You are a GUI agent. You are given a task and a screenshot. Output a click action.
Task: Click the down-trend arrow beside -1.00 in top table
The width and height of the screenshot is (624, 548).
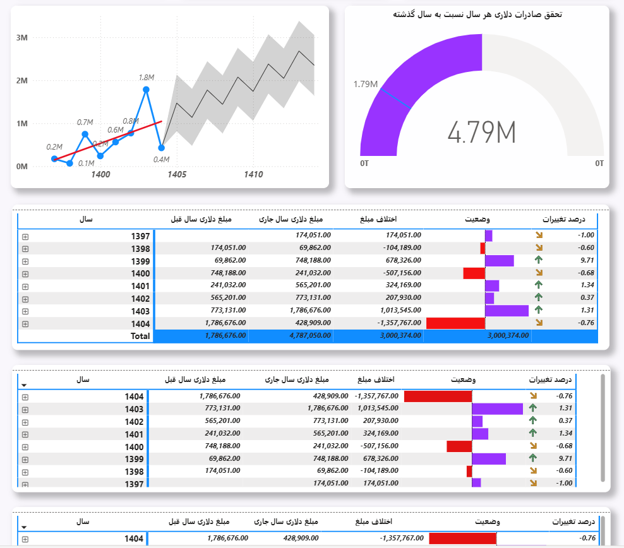539,235
